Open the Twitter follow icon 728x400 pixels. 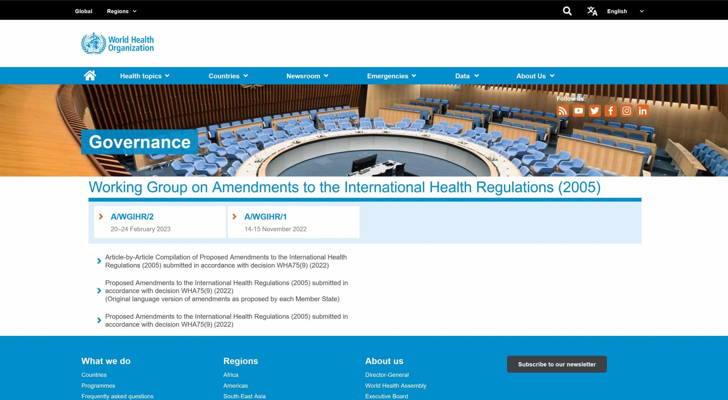(594, 111)
